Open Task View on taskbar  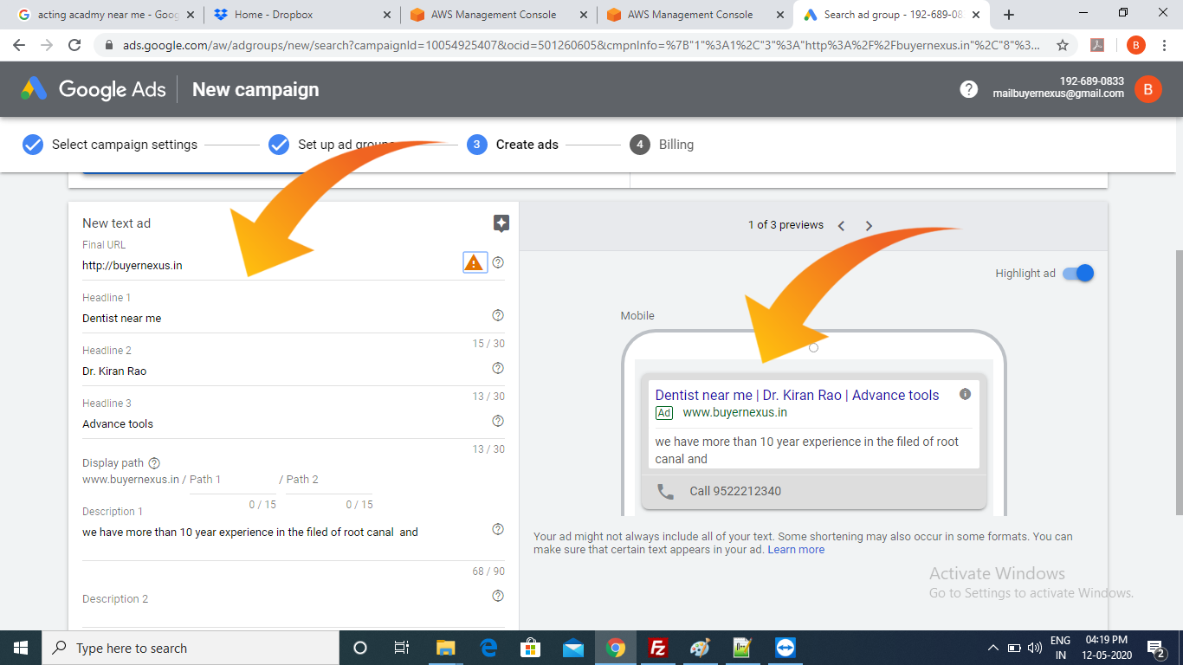tap(402, 648)
